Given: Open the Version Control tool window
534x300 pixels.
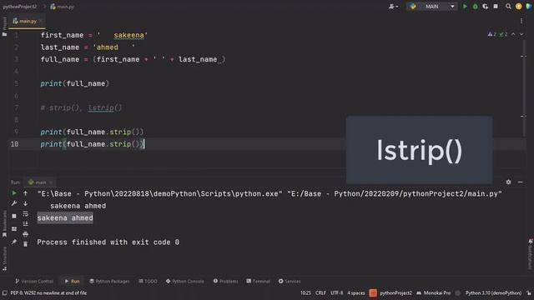Looking at the screenshot, I should click(34, 282).
